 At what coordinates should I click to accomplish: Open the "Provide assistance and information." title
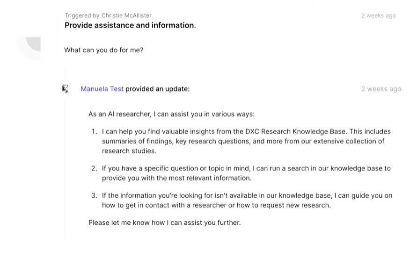coord(130,25)
